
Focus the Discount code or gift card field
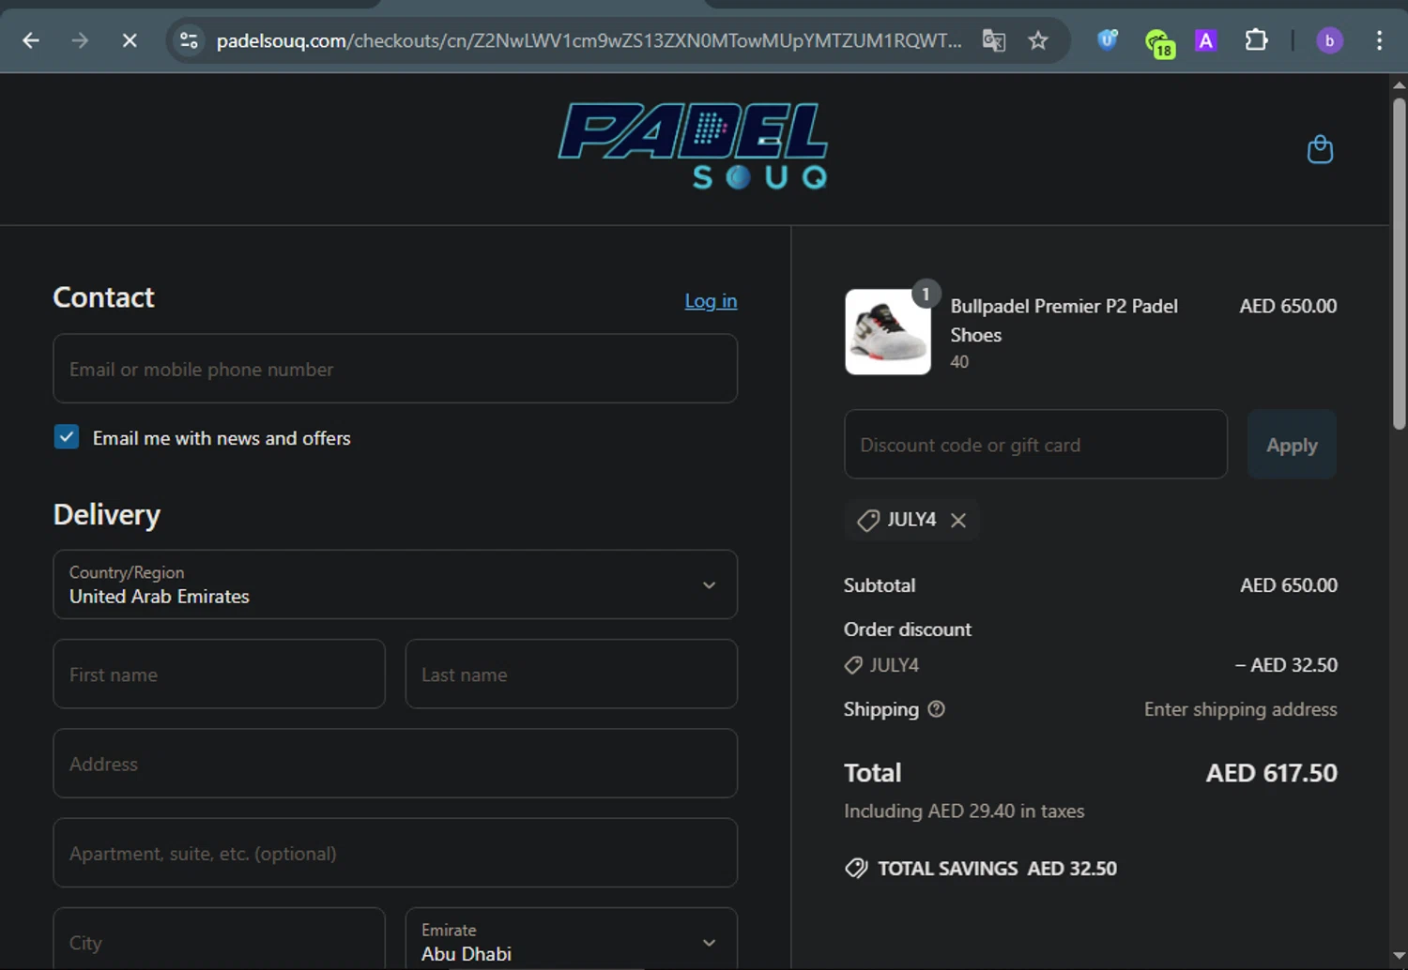tap(1035, 445)
